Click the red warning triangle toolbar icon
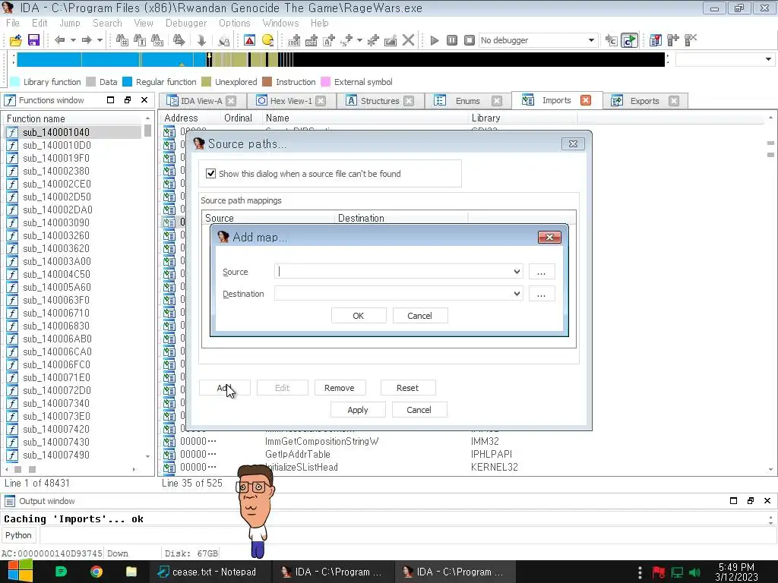 [x=249, y=40]
